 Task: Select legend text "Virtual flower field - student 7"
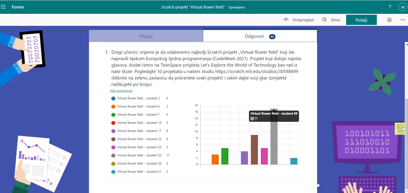[138, 115]
